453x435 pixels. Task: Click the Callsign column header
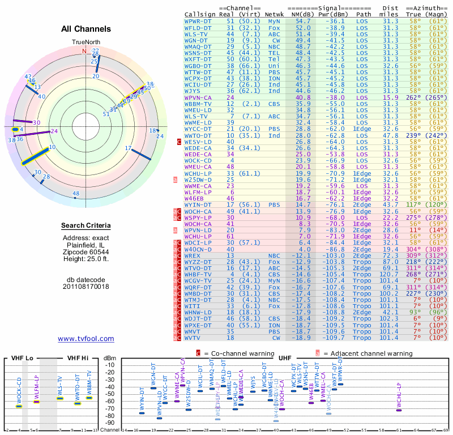(x=200, y=15)
